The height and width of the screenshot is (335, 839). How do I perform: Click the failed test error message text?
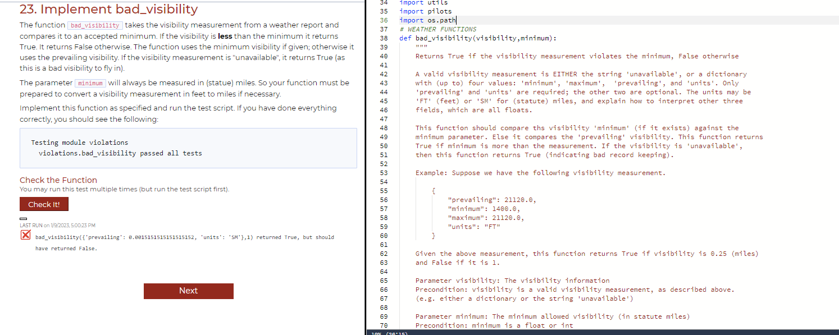click(184, 236)
